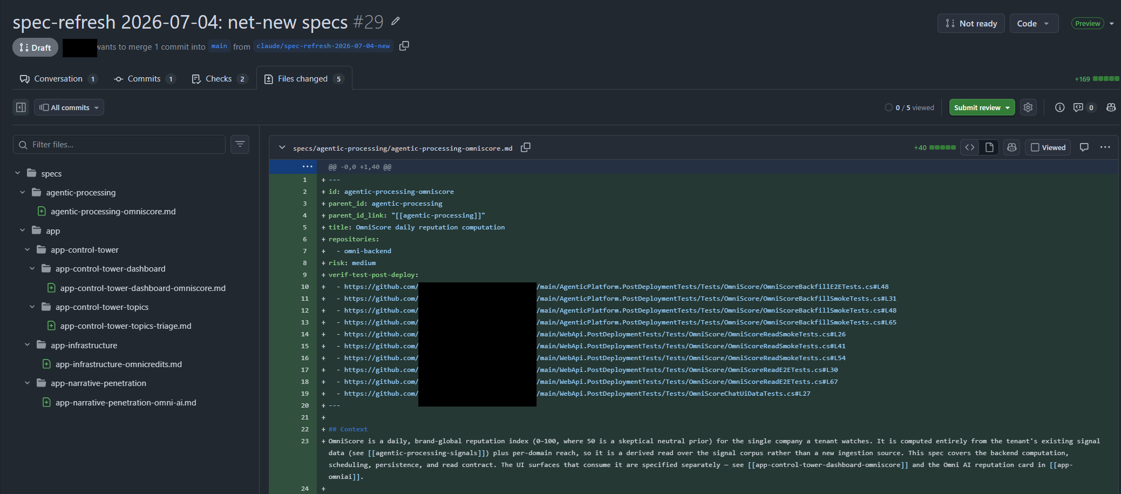Open the OmniScoreChatUiDataTests.cs#L27 link
Viewport: 1121px width, 494px height.
577,394
